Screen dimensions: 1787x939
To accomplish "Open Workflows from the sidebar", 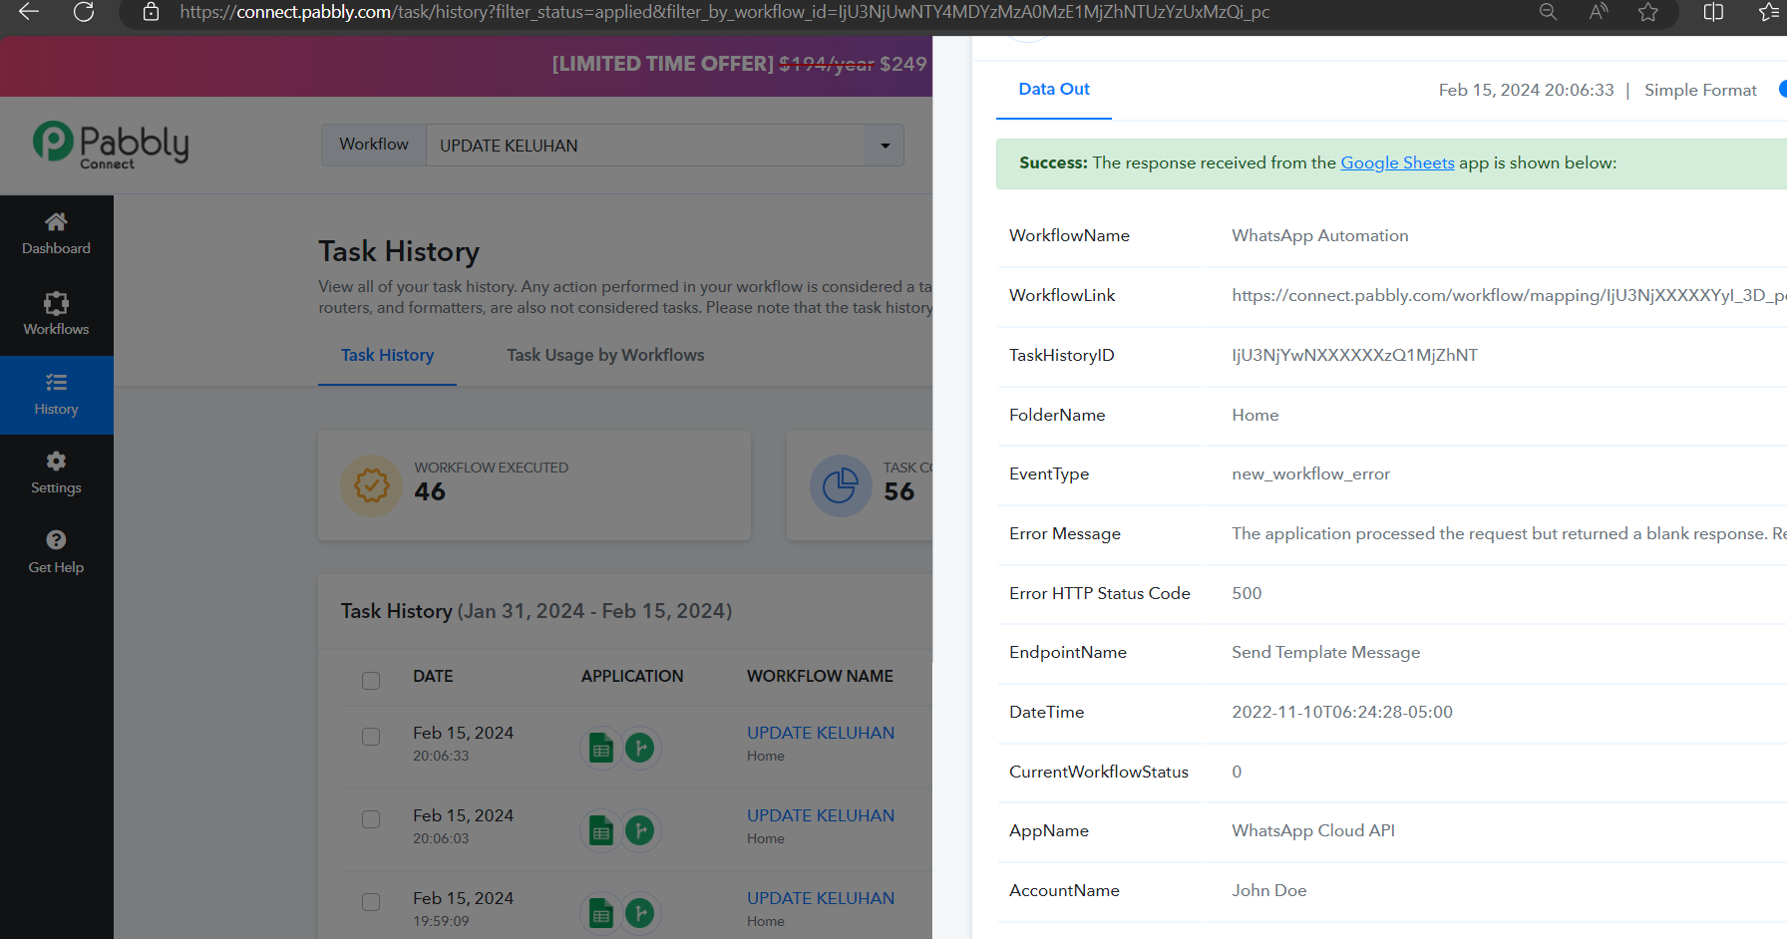I will [56, 314].
